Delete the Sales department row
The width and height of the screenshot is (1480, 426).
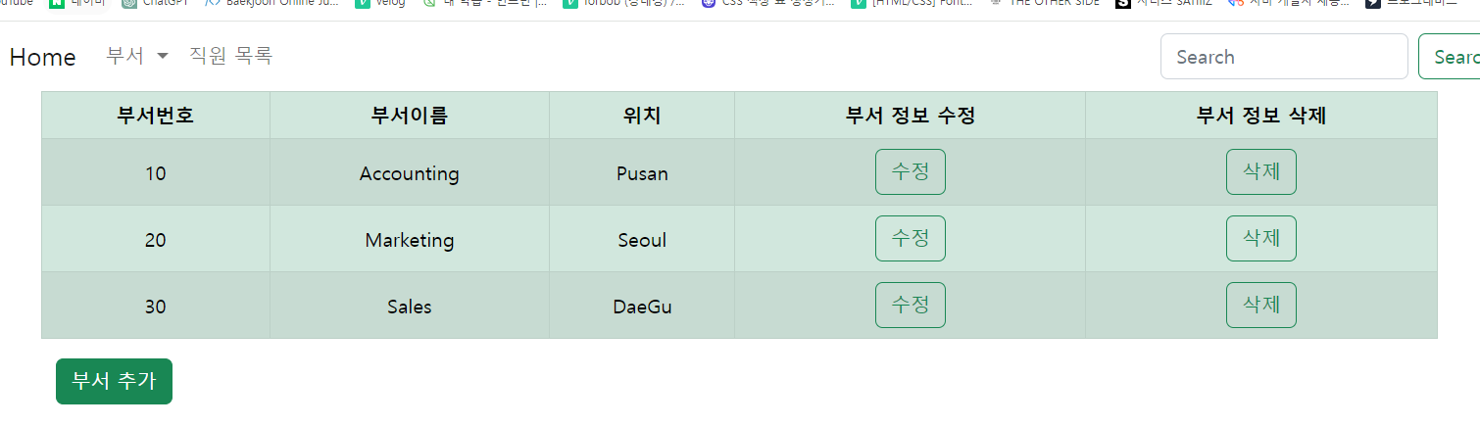coord(1260,306)
